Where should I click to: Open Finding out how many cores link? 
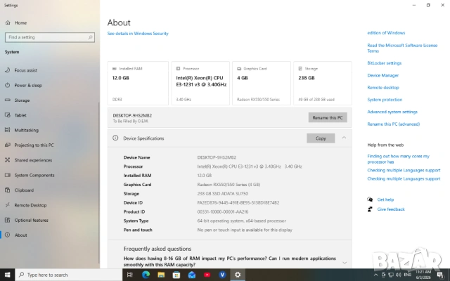399,159
